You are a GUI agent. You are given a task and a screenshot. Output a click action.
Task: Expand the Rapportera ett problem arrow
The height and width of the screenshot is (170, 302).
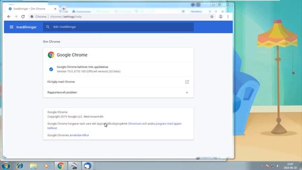tap(187, 93)
